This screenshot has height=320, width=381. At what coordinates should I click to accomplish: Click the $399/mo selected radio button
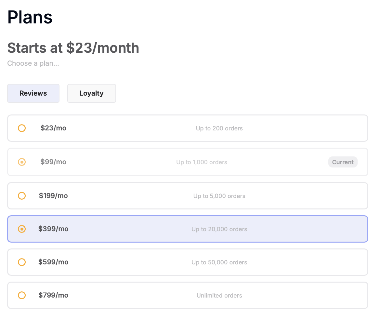[22, 229]
